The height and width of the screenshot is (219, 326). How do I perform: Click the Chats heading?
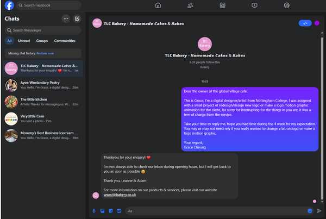point(12,18)
